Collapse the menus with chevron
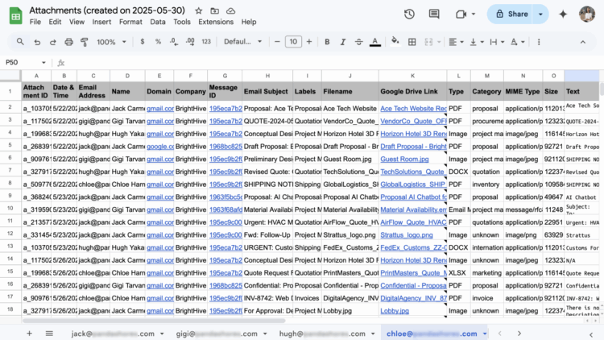 click(x=583, y=42)
